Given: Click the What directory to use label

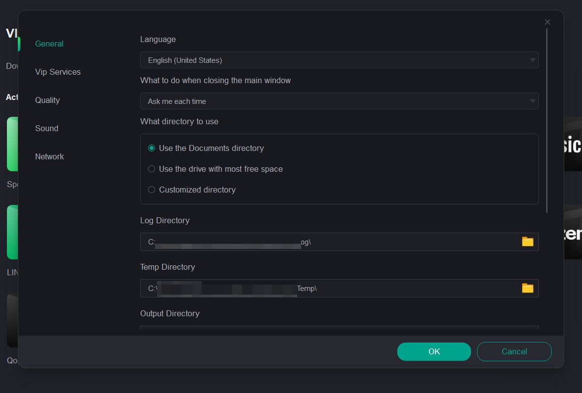Looking at the screenshot, I should pyautogui.click(x=179, y=122).
